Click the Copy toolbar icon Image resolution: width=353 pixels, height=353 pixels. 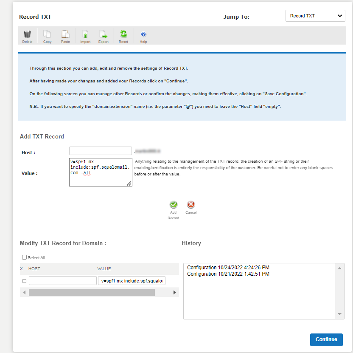click(x=47, y=35)
